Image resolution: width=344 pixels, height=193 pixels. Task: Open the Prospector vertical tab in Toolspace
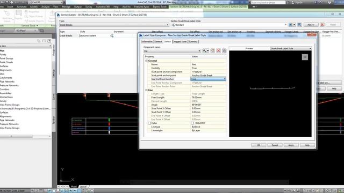click(x=54, y=50)
